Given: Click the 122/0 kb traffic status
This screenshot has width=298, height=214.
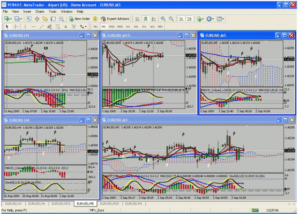Looking at the screenshot, I should [x=272, y=210].
